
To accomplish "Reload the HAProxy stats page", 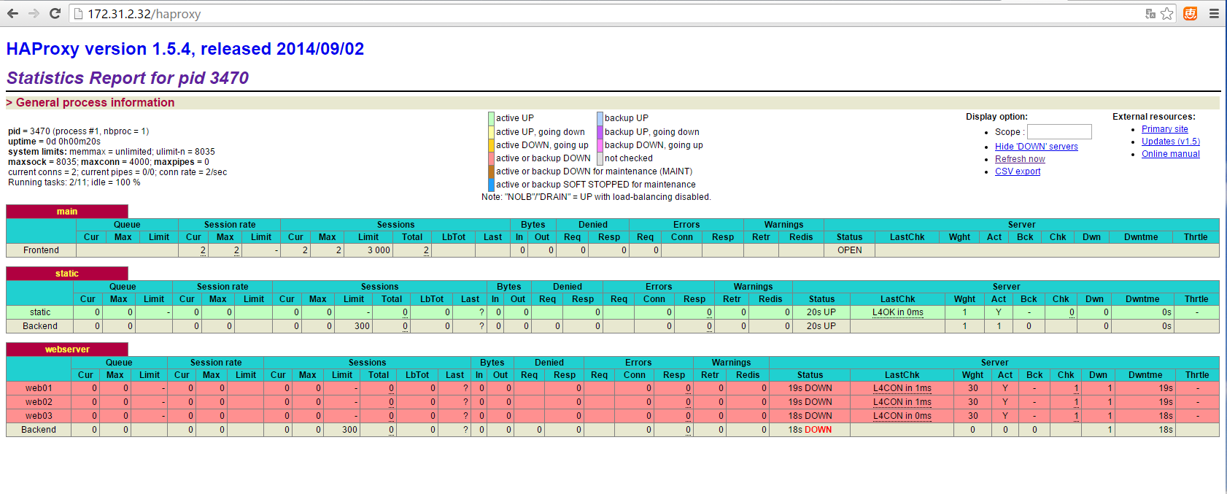I will pyautogui.click(x=55, y=13).
